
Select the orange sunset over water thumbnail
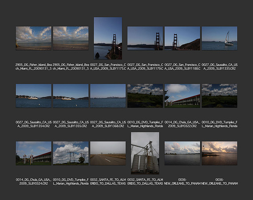point(219,153)
